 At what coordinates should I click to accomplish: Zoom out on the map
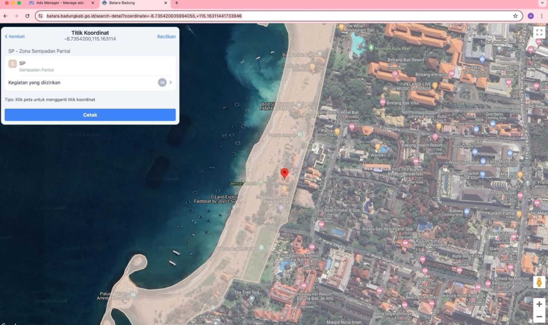[x=539, y=317]
